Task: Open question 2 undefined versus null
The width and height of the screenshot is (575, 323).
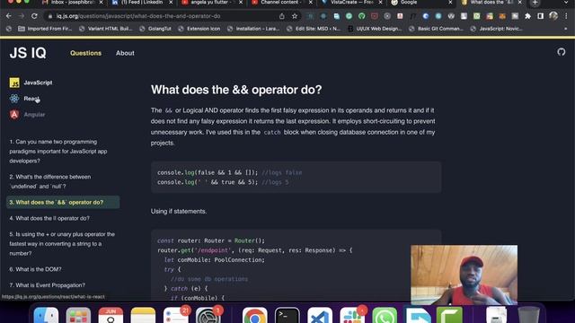Action: [50, 181]
